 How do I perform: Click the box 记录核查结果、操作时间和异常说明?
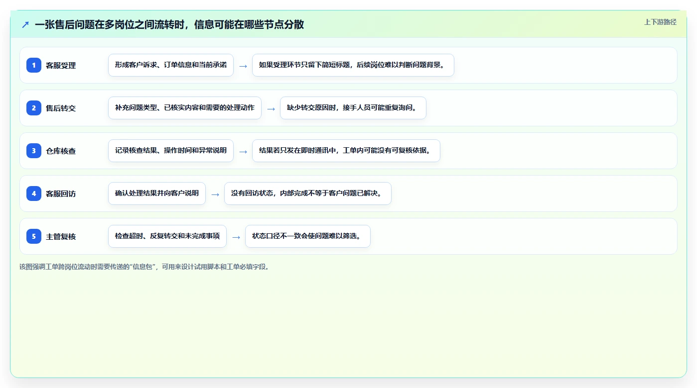[171, 151]
